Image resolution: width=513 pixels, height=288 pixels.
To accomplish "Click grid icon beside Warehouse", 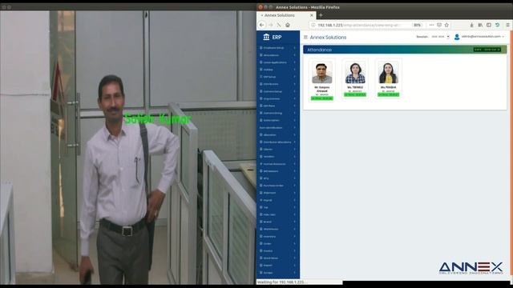I will [261, 229].
